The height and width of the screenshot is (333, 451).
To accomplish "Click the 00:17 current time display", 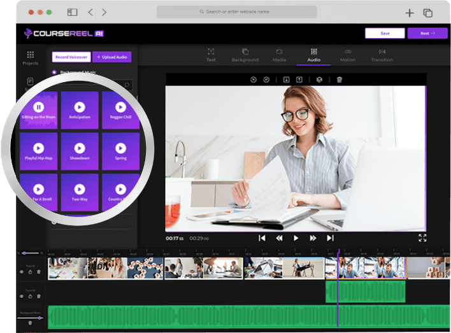I will [x=175, y=238].
